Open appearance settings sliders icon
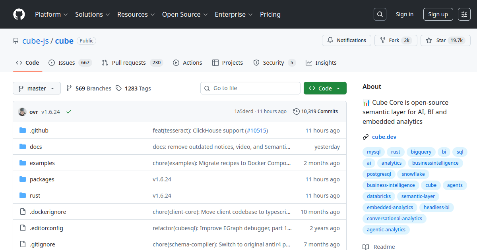This screenshot has width=477, height=250. [464, 14]
